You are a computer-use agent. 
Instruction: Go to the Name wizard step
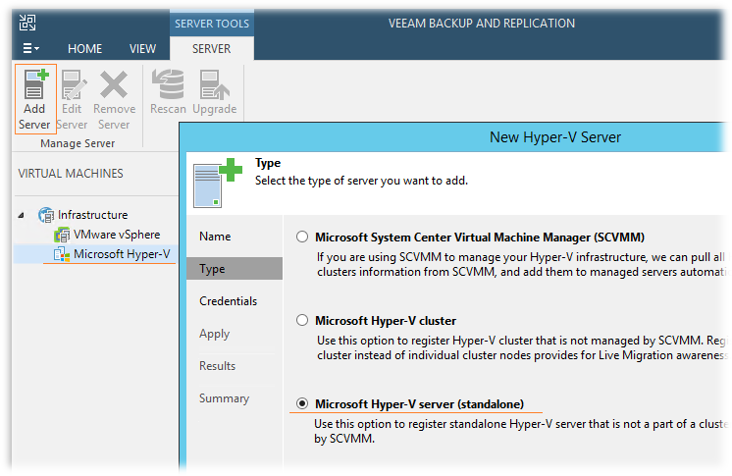point(215,237)
